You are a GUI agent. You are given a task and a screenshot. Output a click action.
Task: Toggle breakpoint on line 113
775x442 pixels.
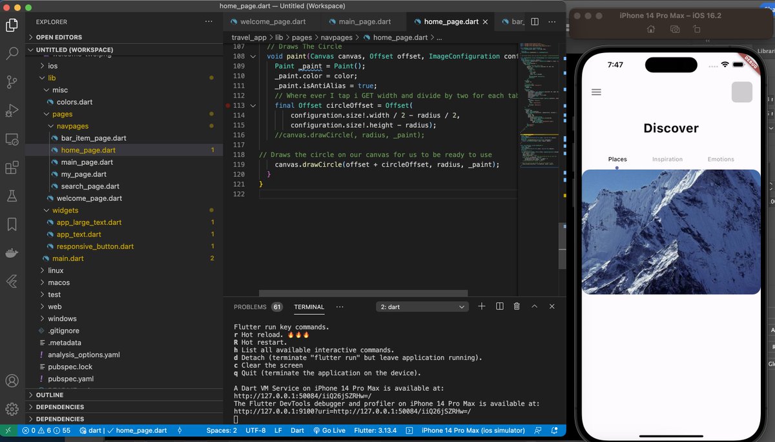[228, 105]
